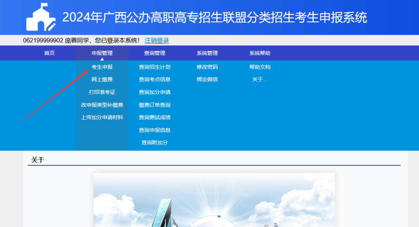Open 查询测试成绩 entry
This screenshot has width=419, height=227.
click(x=154, y=117)
